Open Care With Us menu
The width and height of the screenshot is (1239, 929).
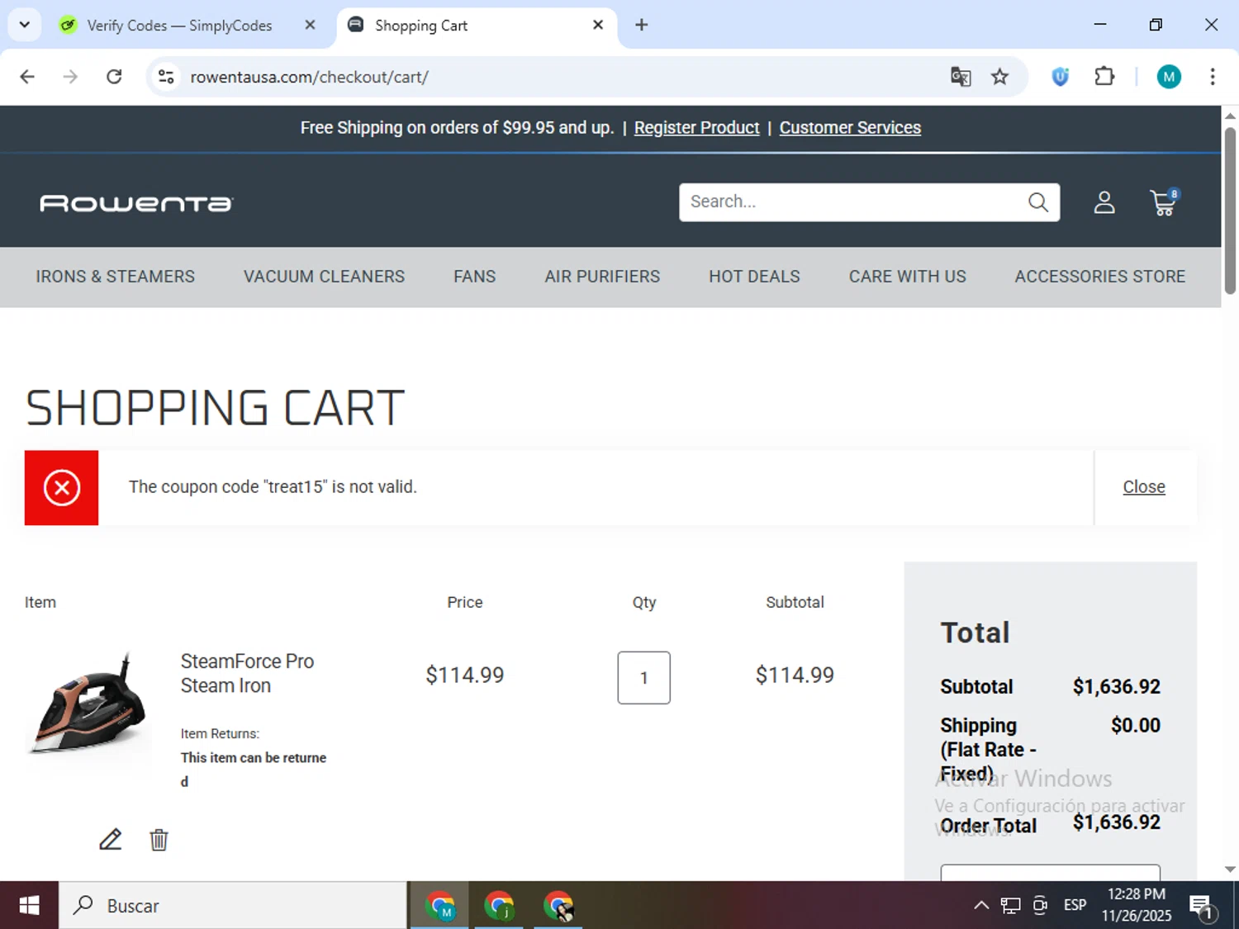pos(907,277)
